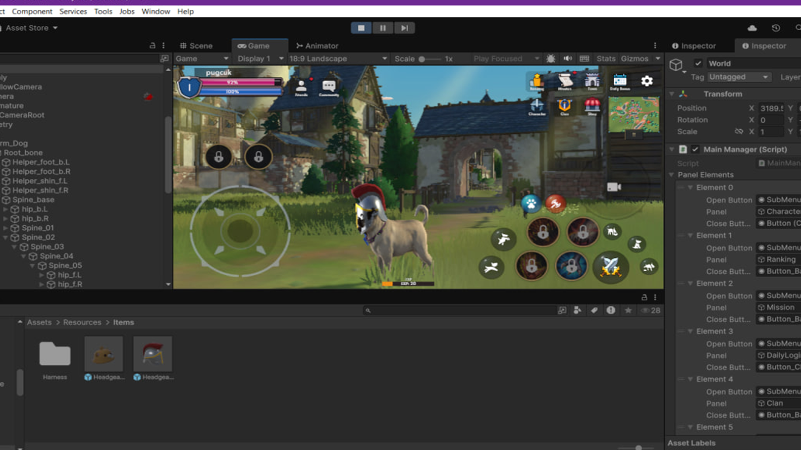This screenshot has width=801, height=450.
Task: Mute game audio in Game view toolbar
Action: point(568,58)
